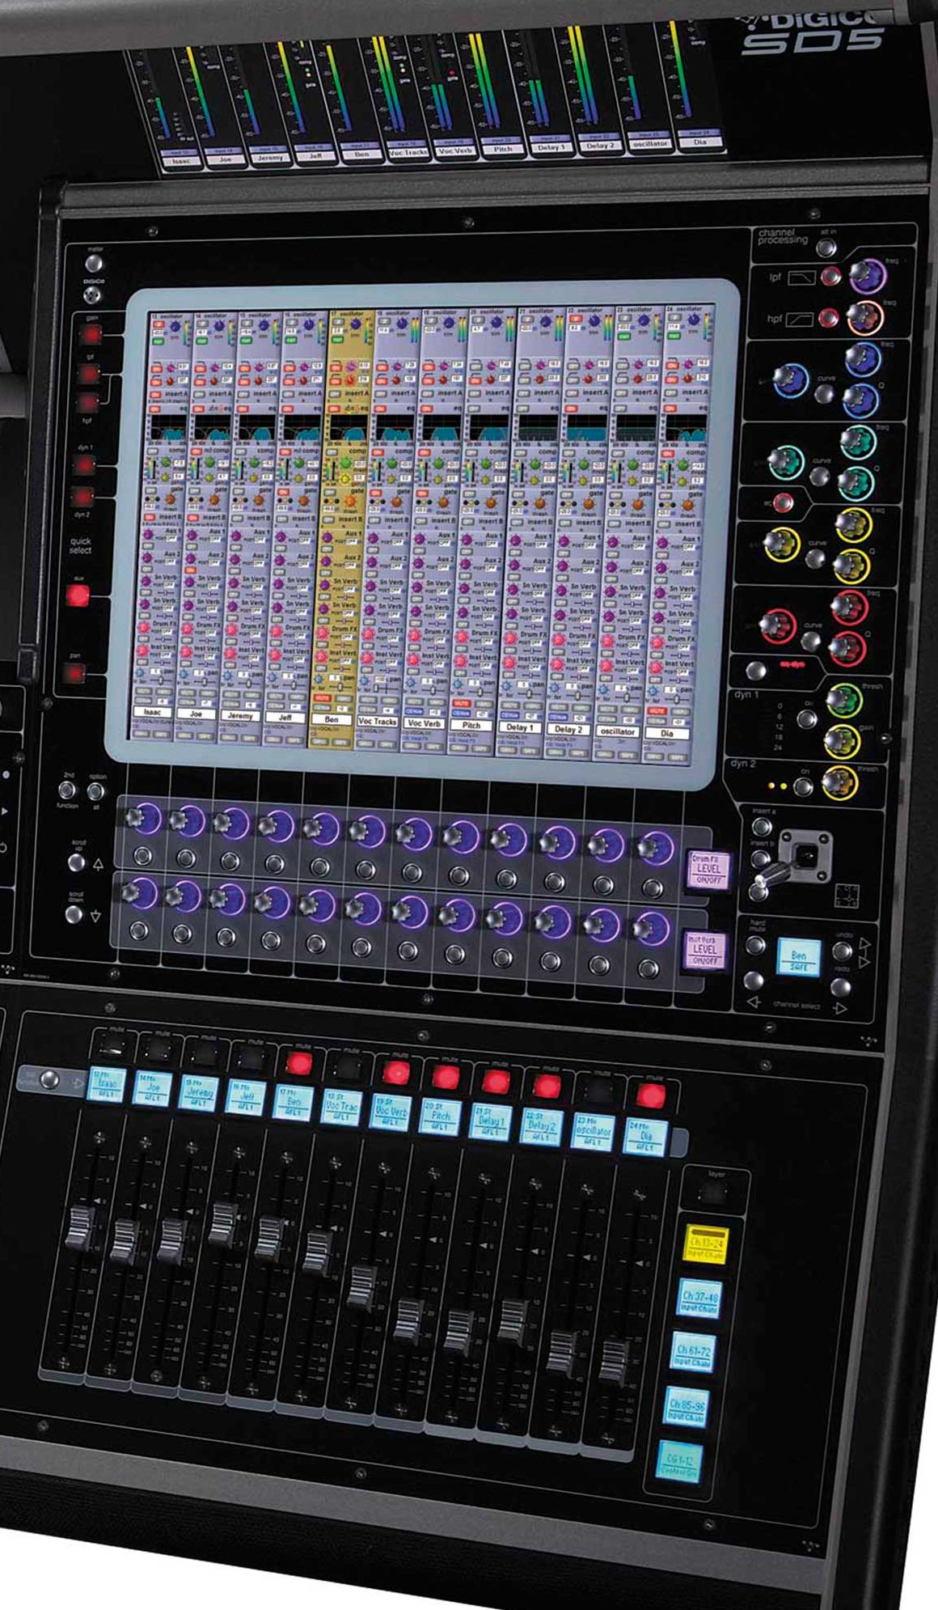The height and width of the screenshot is (1610, 938).
Task: Tap the Inst Verb LEVEL ON/OFF button
Action: click(x=705, y=951)
